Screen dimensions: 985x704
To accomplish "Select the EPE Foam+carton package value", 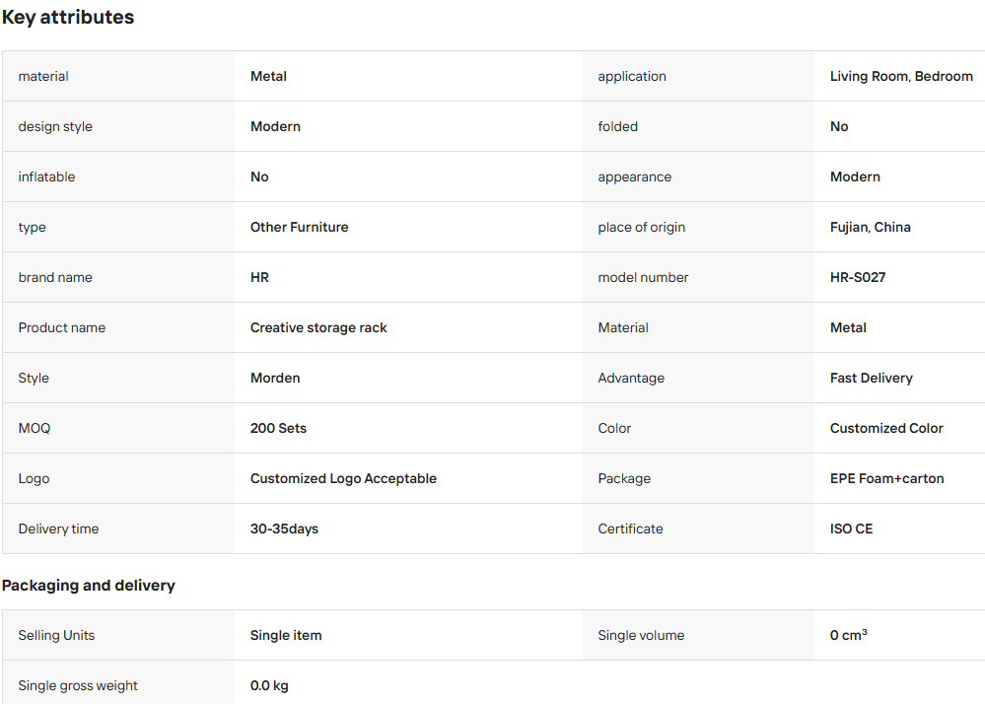I will coord(886,478).
